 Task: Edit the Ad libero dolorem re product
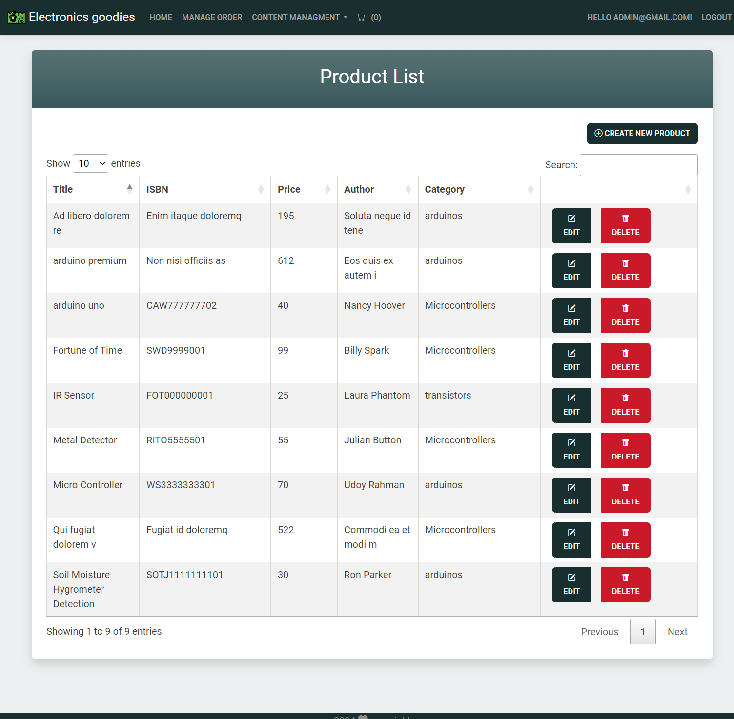[x=571, y=226]
